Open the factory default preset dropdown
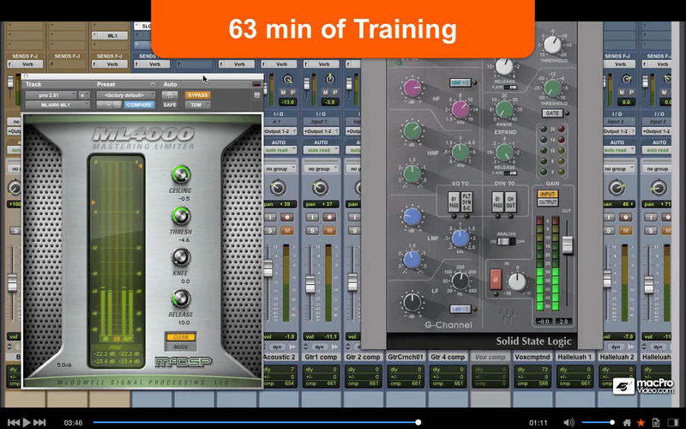This screenshot has width=686, height=429. pos(126,95)
